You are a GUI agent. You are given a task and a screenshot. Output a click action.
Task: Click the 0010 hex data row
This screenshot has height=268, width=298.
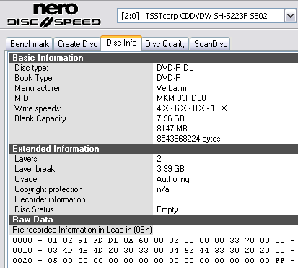[x=153, y=251]
